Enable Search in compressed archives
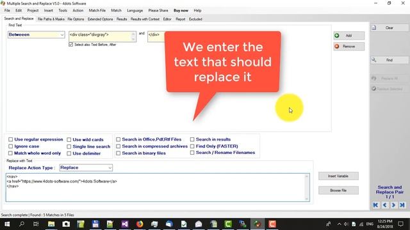Viewport: 410px width, 230px height. pos(118,146)
